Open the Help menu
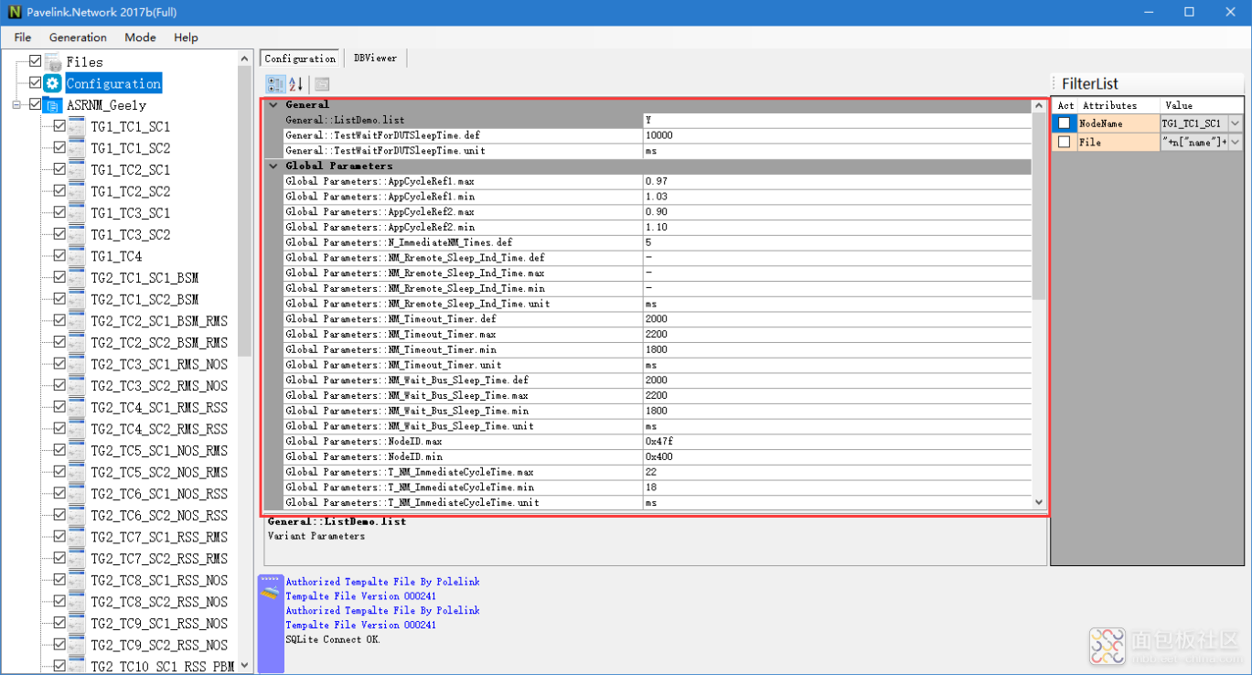 186,37
